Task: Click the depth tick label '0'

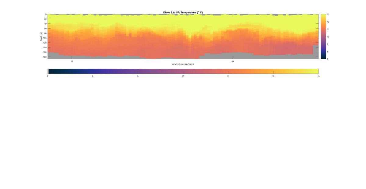Action: click(46, 14)
